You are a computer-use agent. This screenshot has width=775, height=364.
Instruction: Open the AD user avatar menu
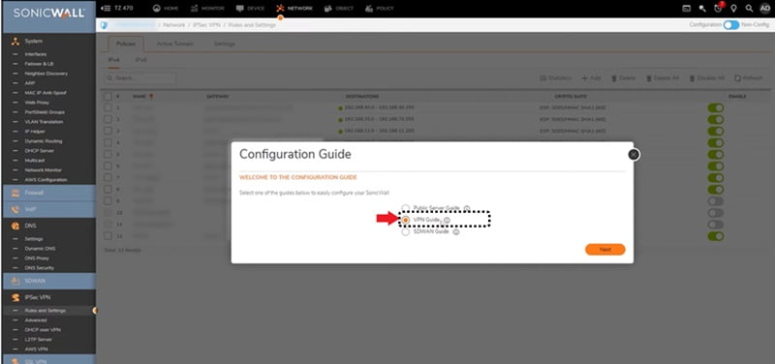coord(765,8)
